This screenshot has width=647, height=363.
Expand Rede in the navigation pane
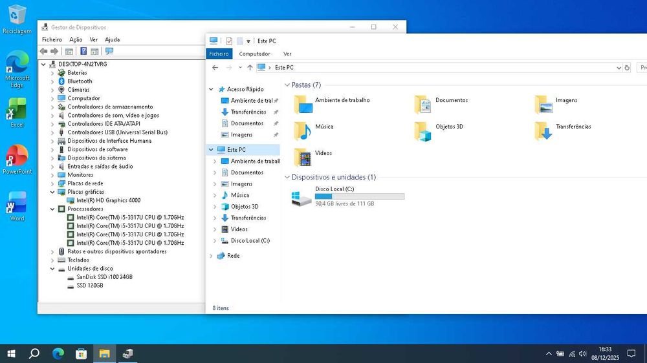tap(211, 256)
